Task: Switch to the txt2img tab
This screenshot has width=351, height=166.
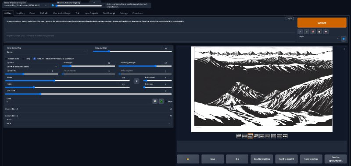Action: (x=7, y=13)
